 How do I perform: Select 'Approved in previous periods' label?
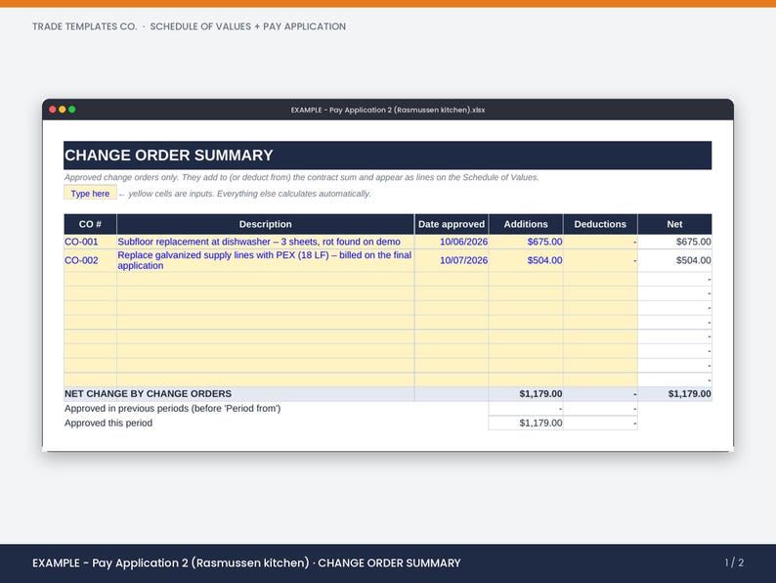(x=172, y=409)
